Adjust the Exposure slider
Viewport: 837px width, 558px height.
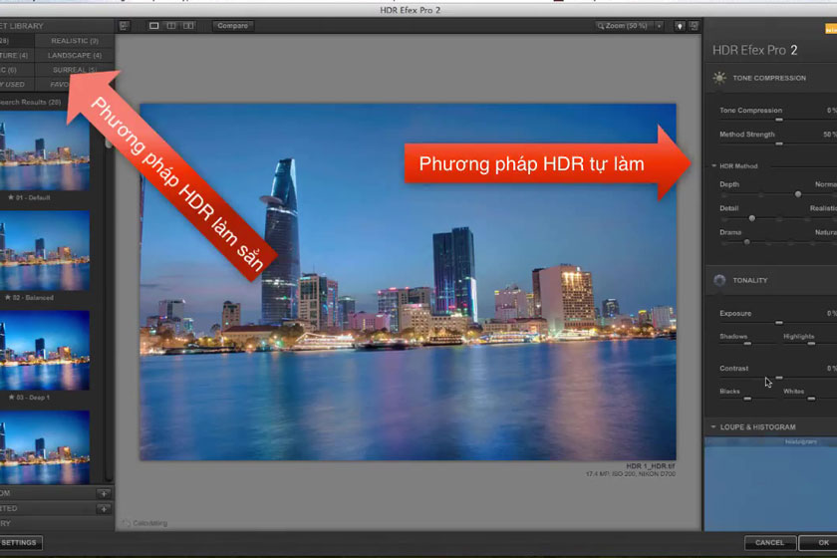pos(779,323)
